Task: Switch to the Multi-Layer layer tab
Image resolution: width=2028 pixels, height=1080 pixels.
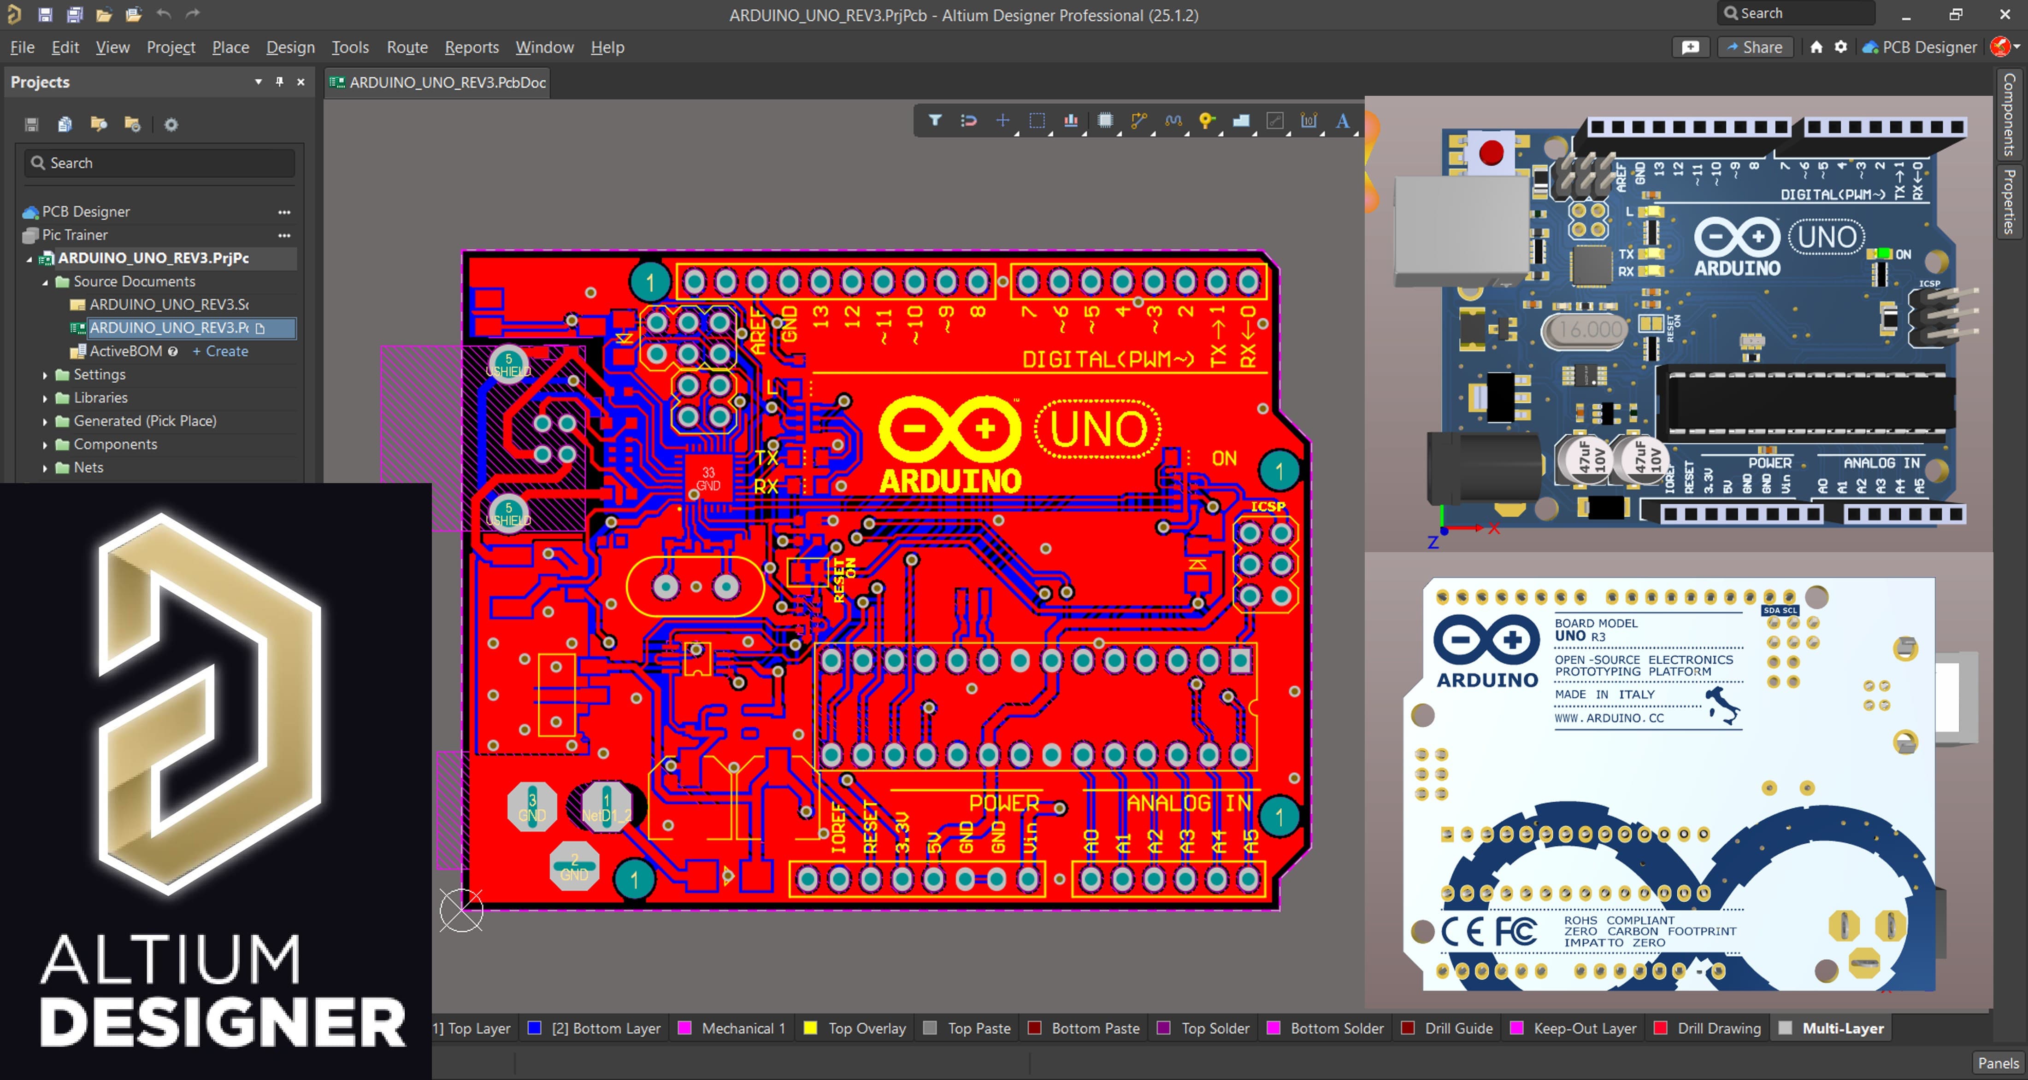Action: pos(1842,1028)
